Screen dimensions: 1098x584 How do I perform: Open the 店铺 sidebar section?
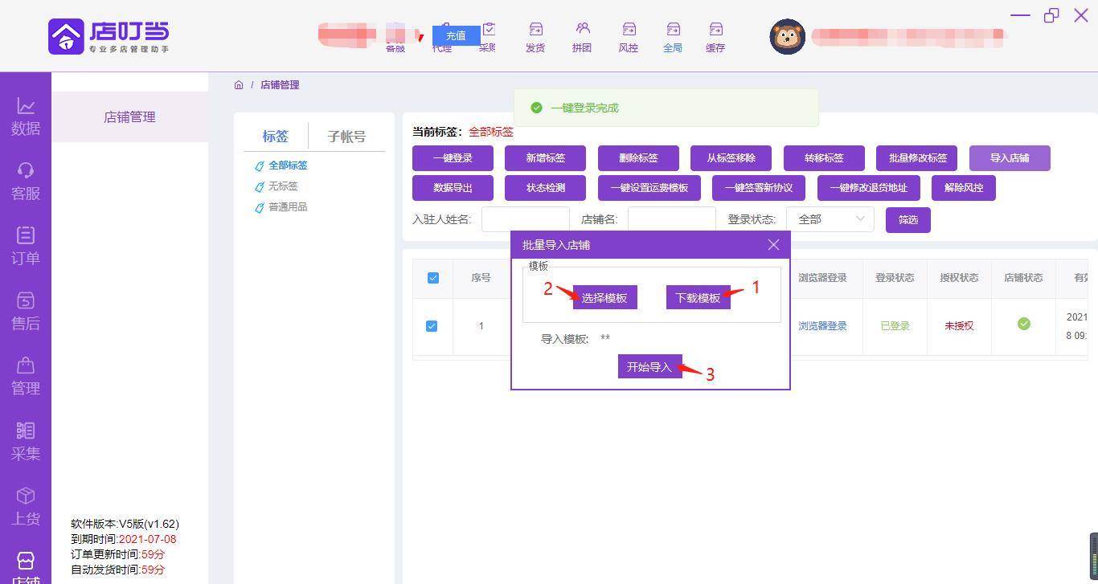point(26,567)
